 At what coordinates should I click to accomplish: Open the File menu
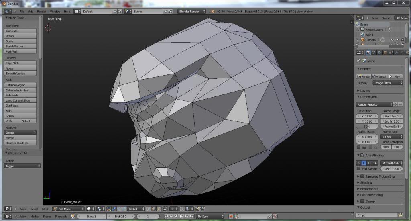[22, 12]
